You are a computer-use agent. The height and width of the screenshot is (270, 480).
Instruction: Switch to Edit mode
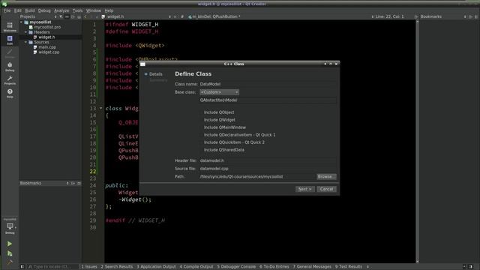(x=10, y=40)
